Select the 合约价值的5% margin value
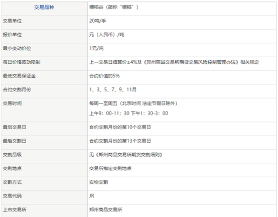278x217 pixels. click(104, 76)
